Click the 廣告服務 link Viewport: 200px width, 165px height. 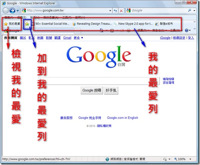point(66,118)
